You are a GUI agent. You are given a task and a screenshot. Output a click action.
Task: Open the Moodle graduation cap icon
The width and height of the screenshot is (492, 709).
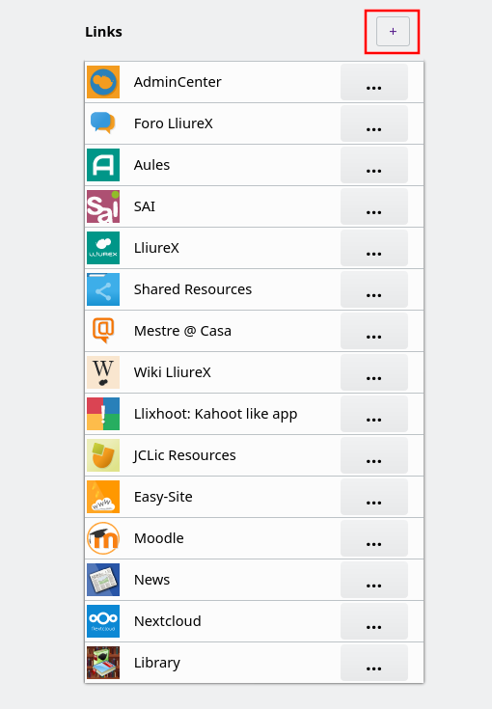pos(103,538)
